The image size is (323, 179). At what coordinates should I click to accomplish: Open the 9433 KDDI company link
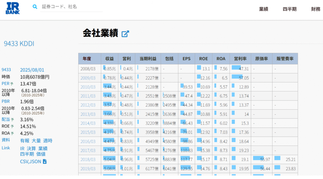pyautogui.click(x=19, y=43)
